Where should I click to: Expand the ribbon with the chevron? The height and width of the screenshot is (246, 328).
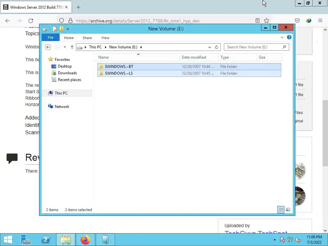click(x=282, y=37)
